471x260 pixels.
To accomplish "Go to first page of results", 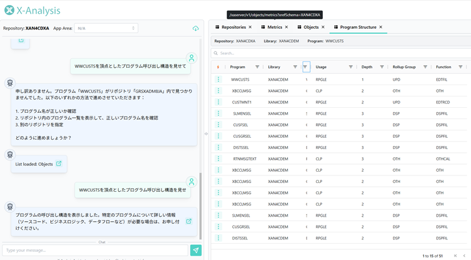I will [455, 256].
